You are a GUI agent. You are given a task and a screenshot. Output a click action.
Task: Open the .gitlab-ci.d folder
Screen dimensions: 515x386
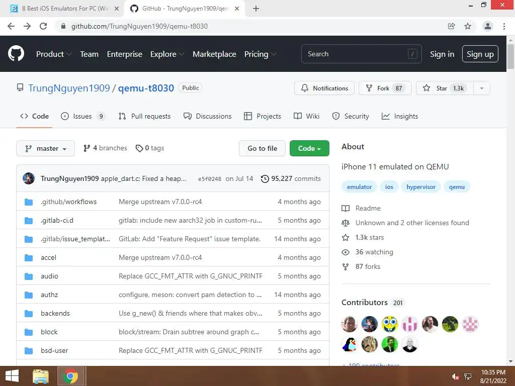57,220
